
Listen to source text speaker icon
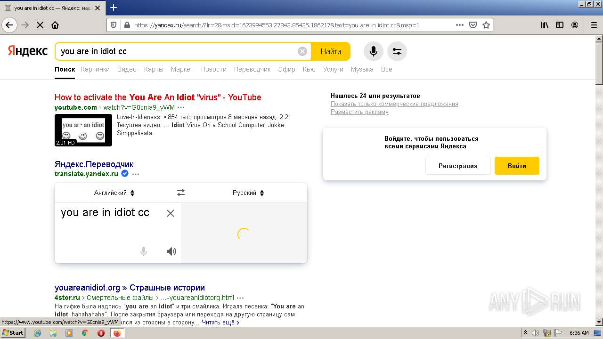pyautogui.click(x=171, y=251)
